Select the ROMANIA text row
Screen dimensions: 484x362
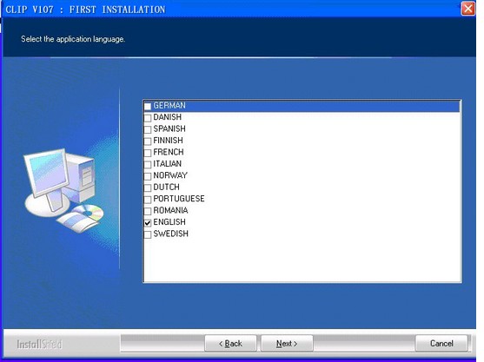pos(170,210)
